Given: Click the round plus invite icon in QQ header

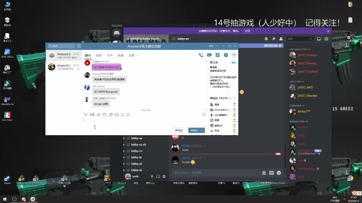Looking at the screenshot, I should pos(226,55).
